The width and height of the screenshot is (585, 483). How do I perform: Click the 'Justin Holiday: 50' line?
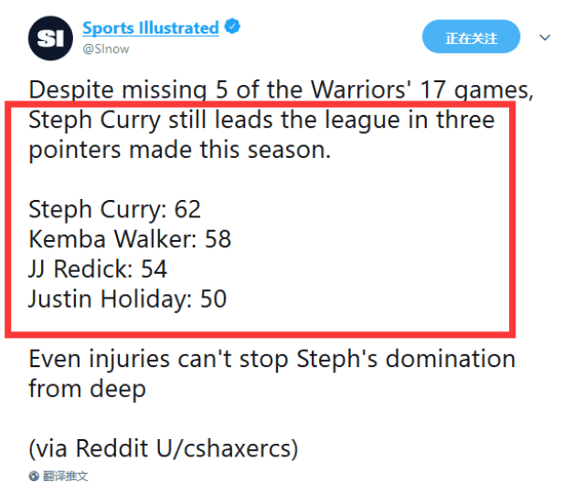point(127,299)
